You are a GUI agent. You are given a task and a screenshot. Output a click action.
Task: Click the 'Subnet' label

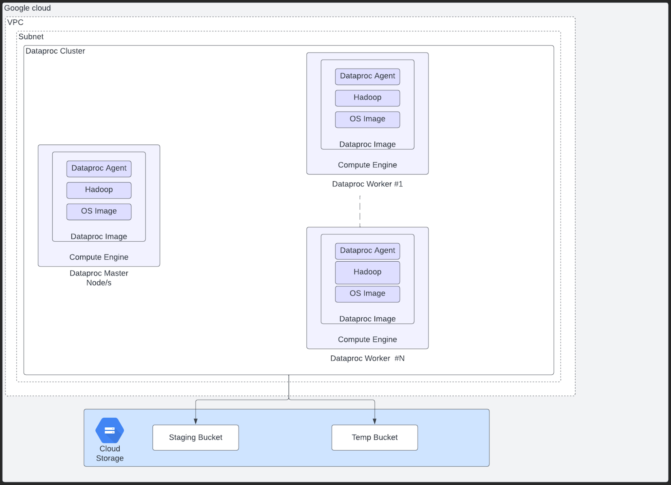point(31,37)
